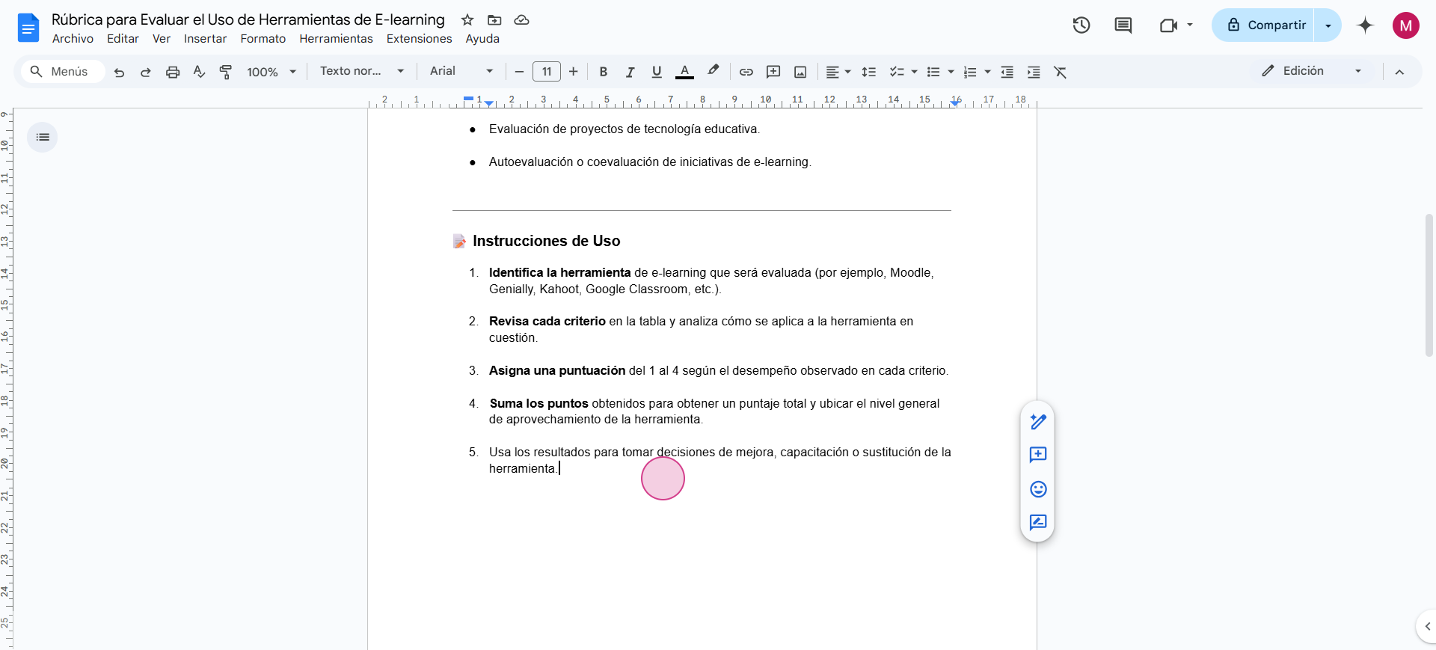Decrease font size with minus
This screenshot has width=1436, height=650.
[519, 72]
